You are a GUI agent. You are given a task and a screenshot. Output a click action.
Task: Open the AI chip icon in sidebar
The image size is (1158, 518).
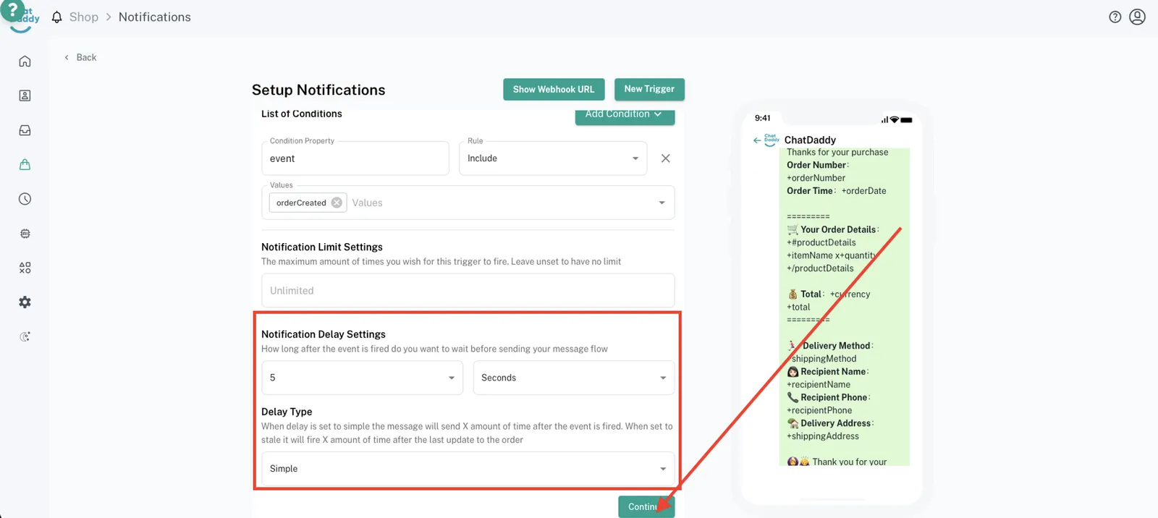pos(25,234)
